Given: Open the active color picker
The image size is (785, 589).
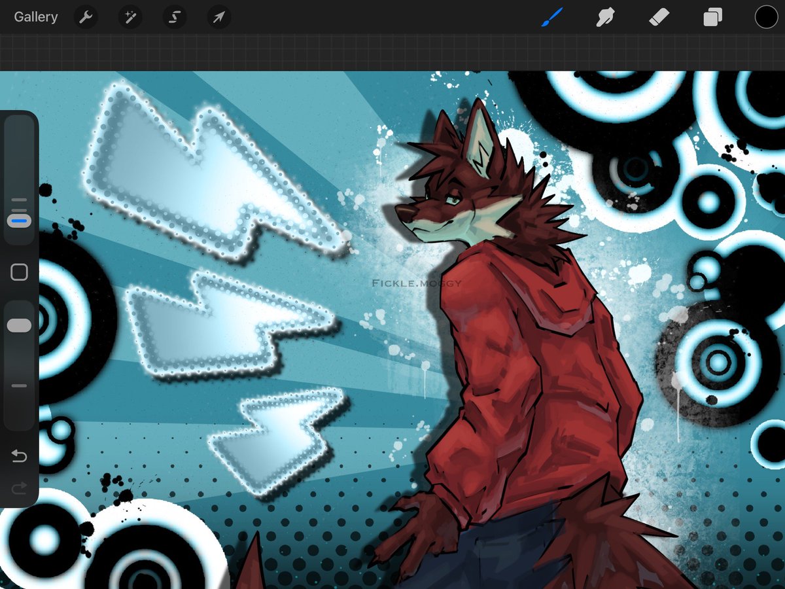Looking at the screenshot, I should (766, 17).
